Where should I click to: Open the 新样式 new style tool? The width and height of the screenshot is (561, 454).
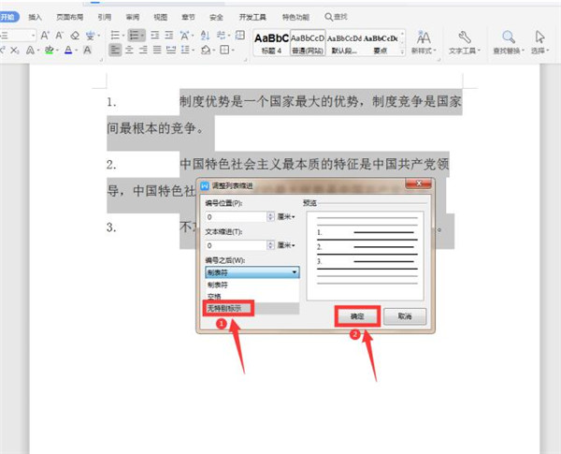click(x=424, y=42)
